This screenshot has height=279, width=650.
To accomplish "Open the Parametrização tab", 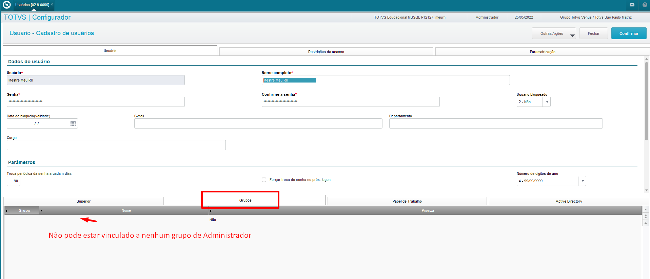I will point(543,52).
